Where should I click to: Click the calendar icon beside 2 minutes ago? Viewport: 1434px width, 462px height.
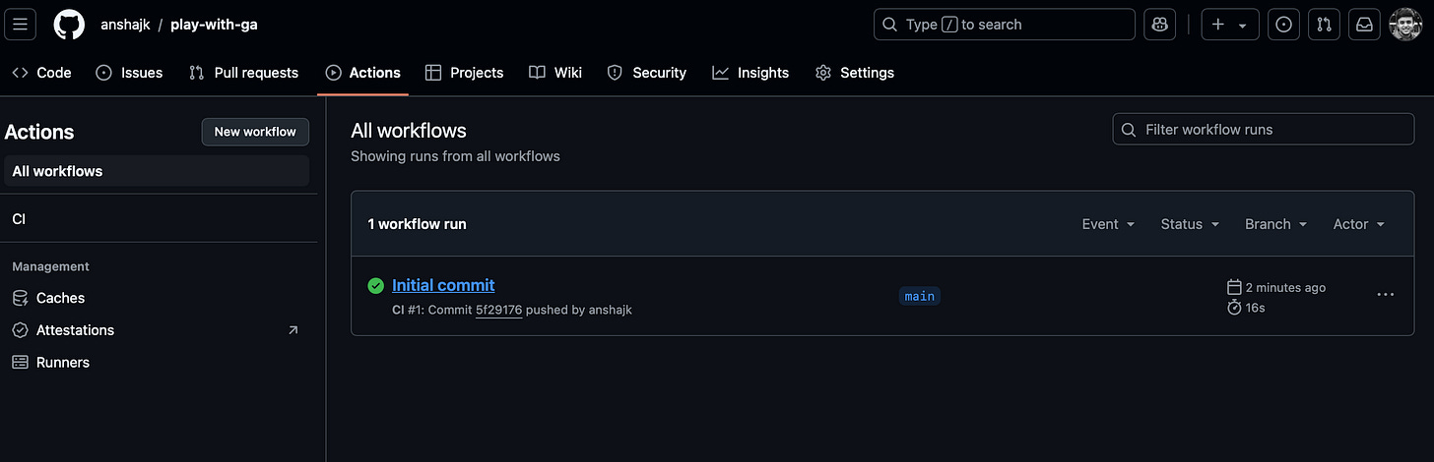tap(1234, 287)
